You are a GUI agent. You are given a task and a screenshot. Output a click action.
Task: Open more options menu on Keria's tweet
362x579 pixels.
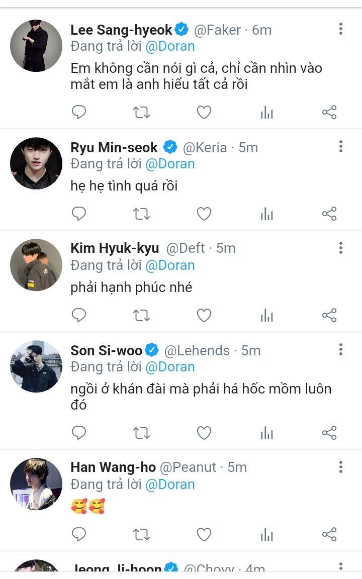point(340,146)
